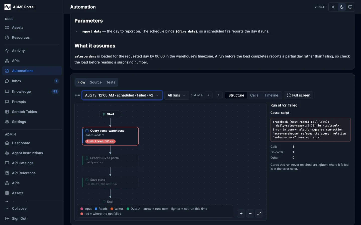
Task: Open Activity in sidebar
Action: (x=32, y=51)
